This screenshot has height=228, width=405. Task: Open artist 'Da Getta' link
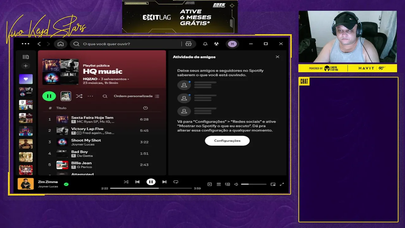coord(85,156)
